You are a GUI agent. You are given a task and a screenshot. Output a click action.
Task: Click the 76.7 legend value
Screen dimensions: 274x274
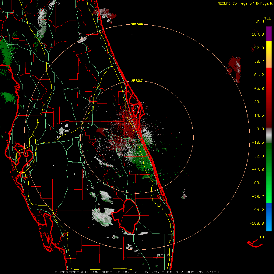coord(259,61)
